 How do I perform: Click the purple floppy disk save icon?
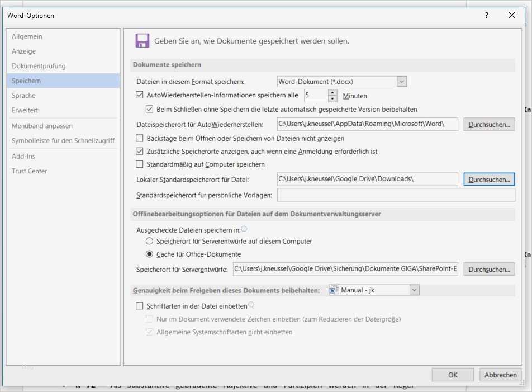click(x=142, y=41)
